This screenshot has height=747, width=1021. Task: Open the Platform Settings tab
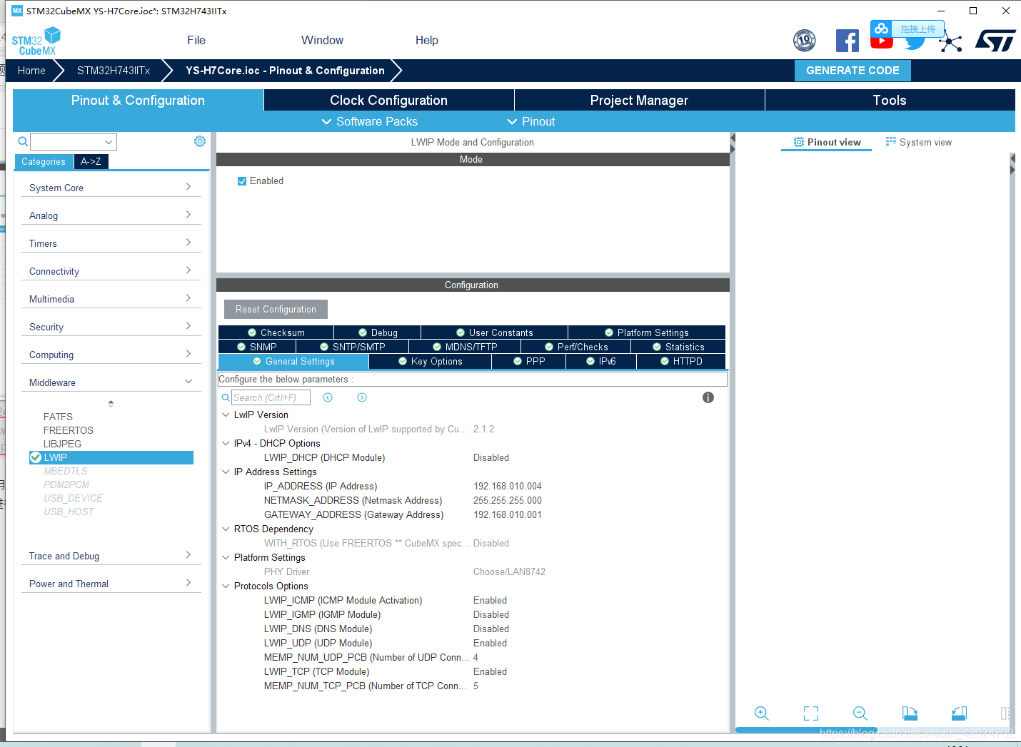646,332
